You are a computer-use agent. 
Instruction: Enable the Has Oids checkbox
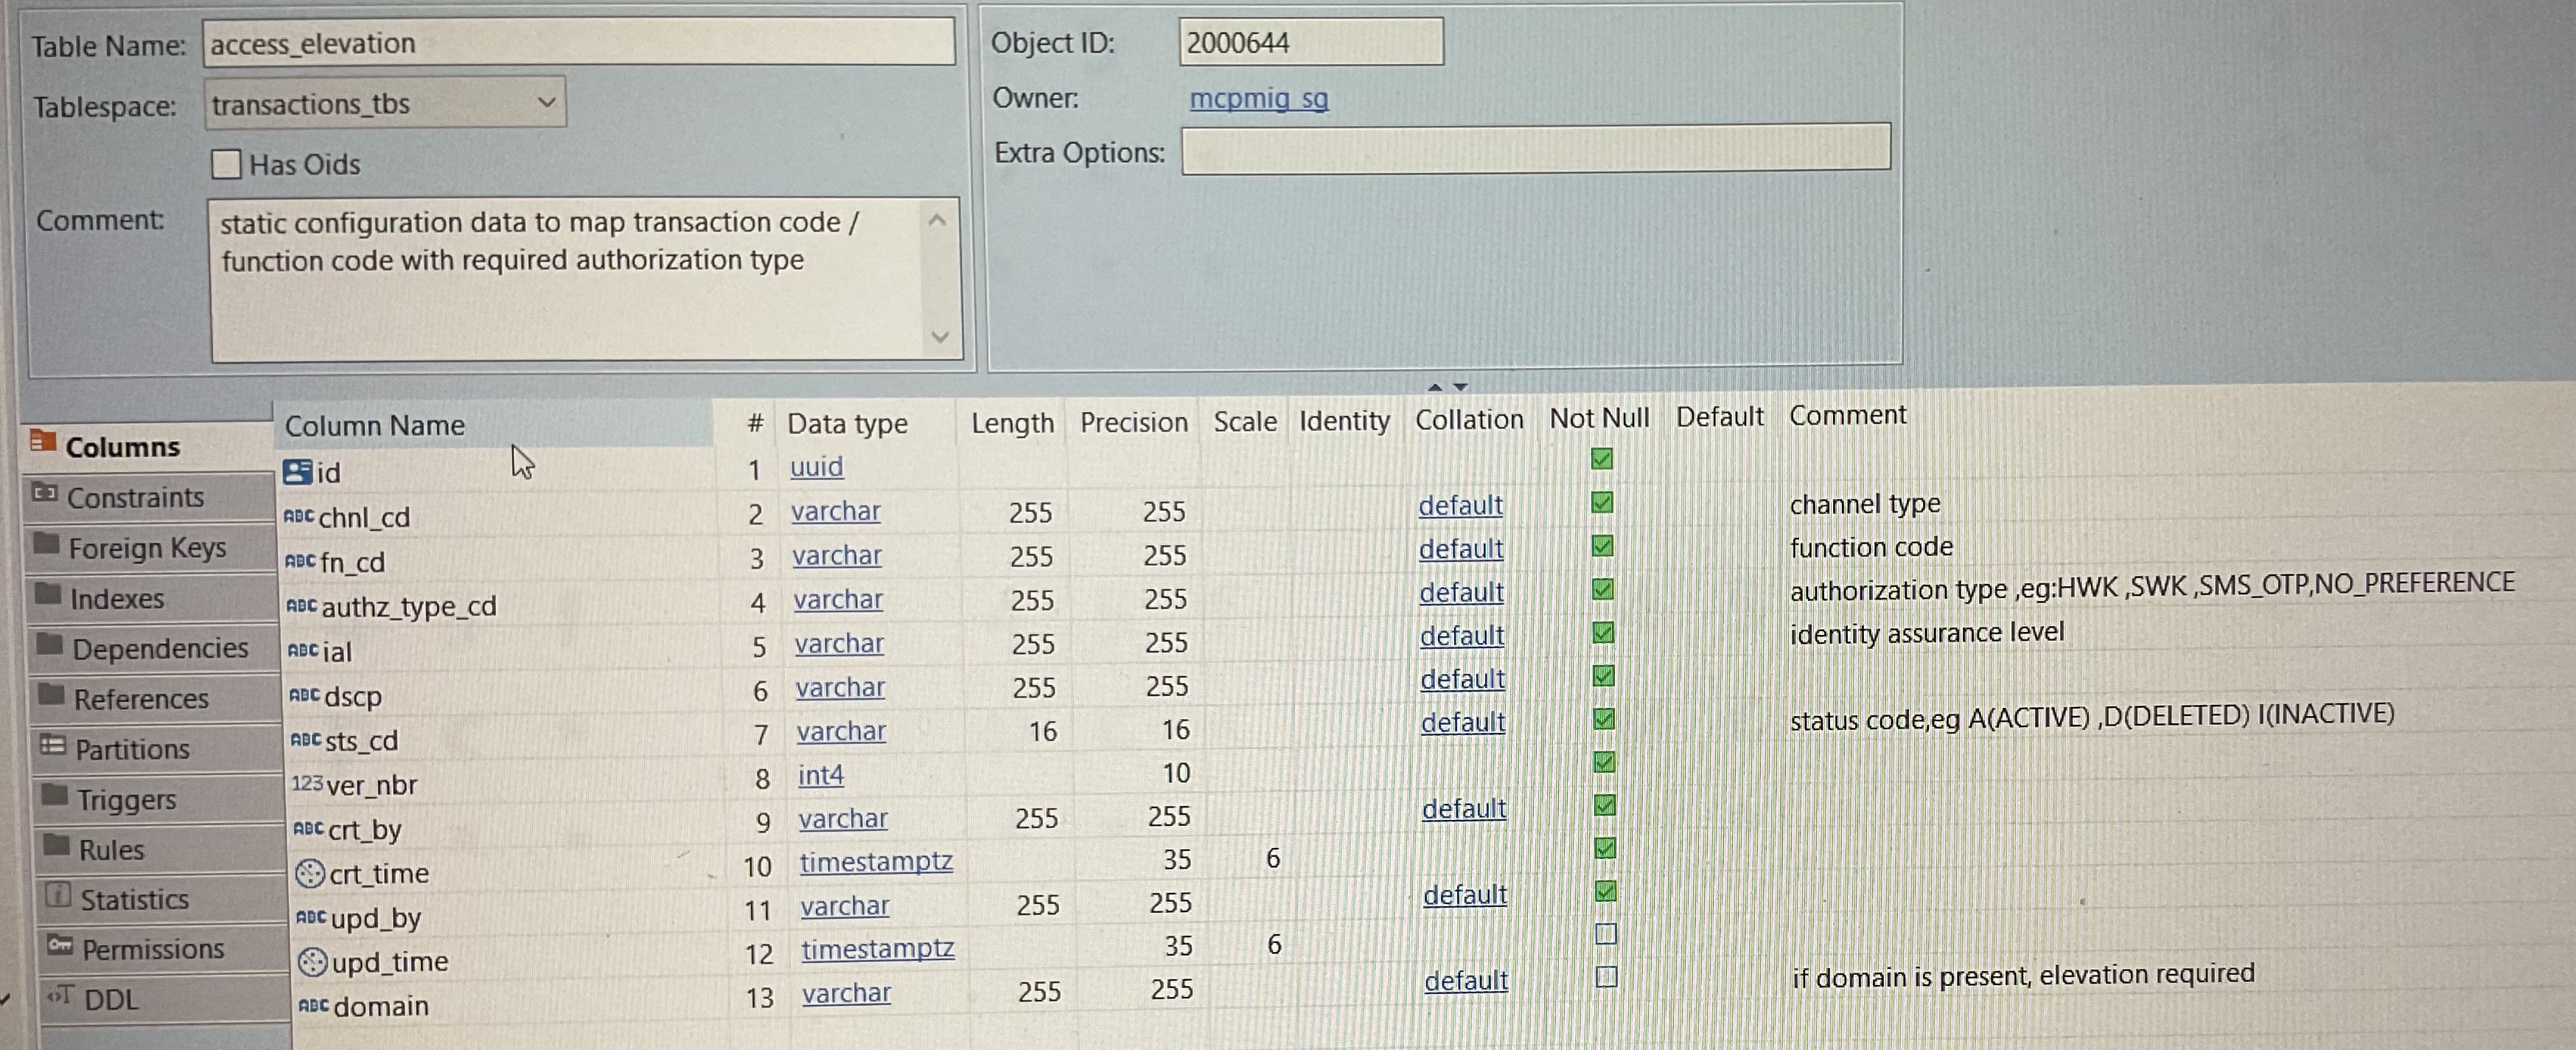227,164
